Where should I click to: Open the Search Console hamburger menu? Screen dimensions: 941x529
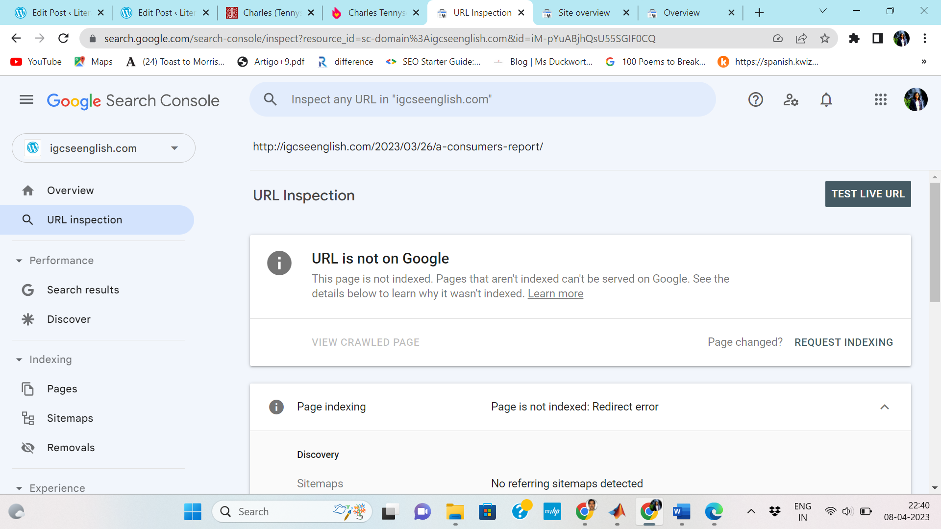(26, 100)
